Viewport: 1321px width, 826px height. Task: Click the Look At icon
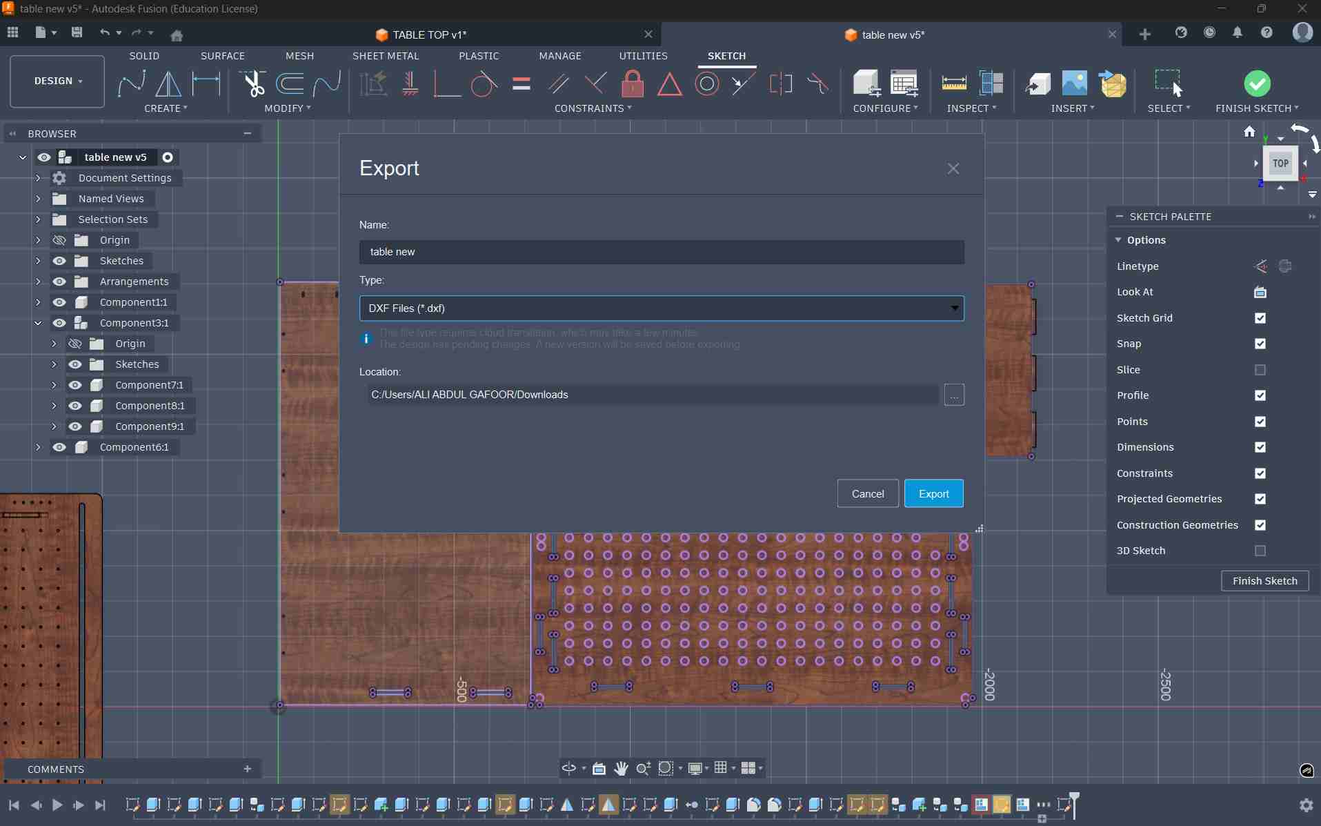1260,292
